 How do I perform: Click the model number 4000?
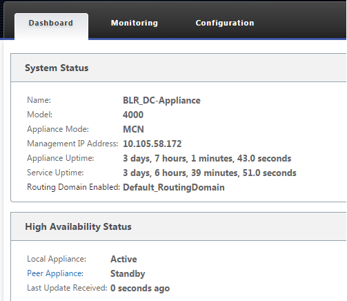pyautogui.click(x=133, y=115)
